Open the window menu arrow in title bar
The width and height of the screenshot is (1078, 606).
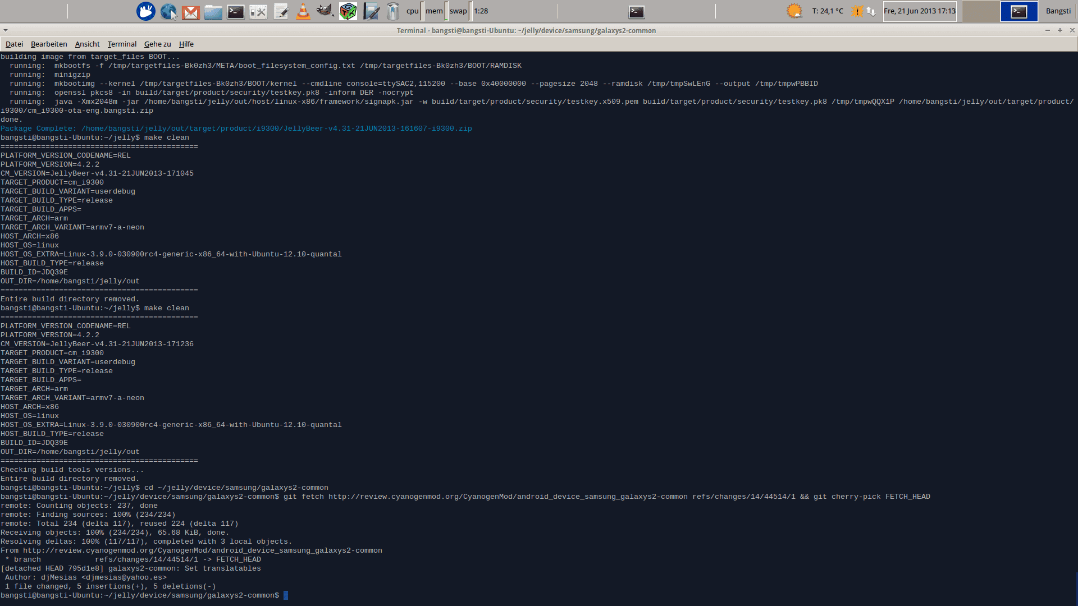(x=5, y=30)
